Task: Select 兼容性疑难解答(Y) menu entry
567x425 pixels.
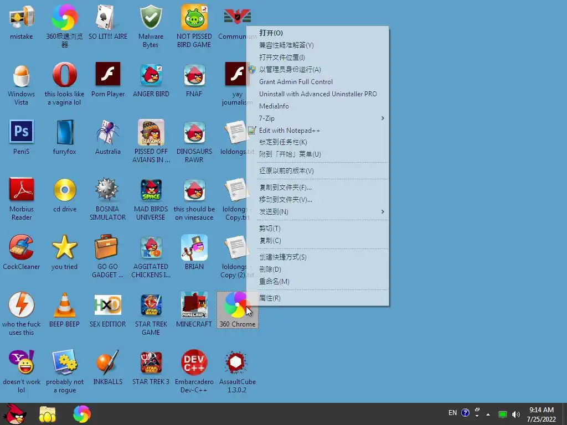Action: [x=317, y=45]
